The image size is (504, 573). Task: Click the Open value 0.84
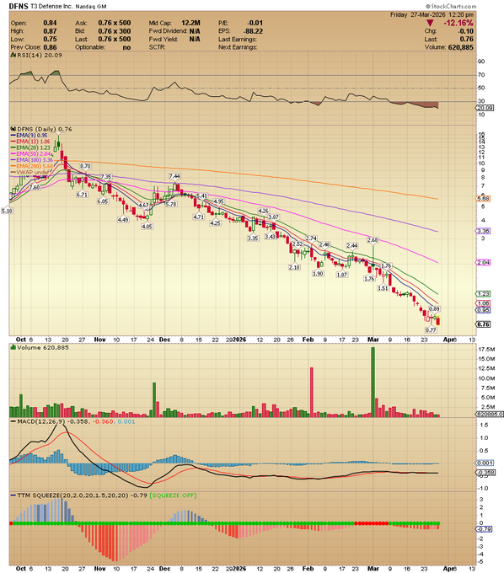(50, 23)
